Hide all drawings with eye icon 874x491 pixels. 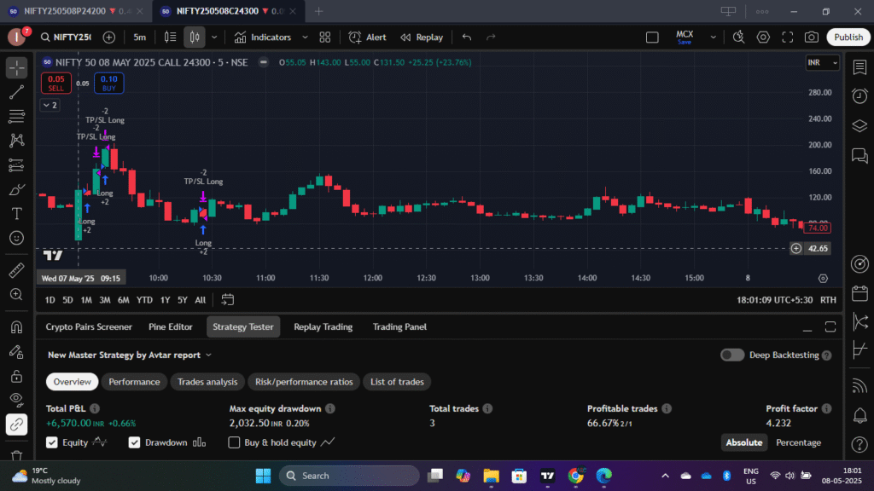click(17, 400)
